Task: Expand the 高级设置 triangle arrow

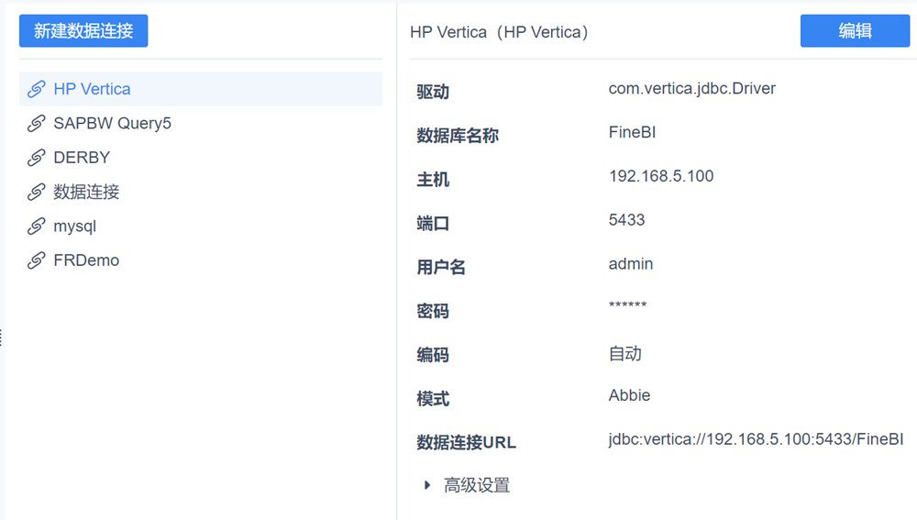Action: (x=427, y=485)
